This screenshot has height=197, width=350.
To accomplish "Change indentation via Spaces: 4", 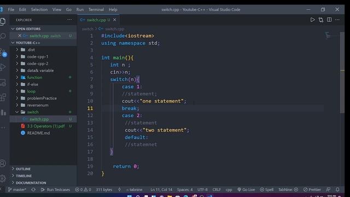I will click(x=185, y=190).
